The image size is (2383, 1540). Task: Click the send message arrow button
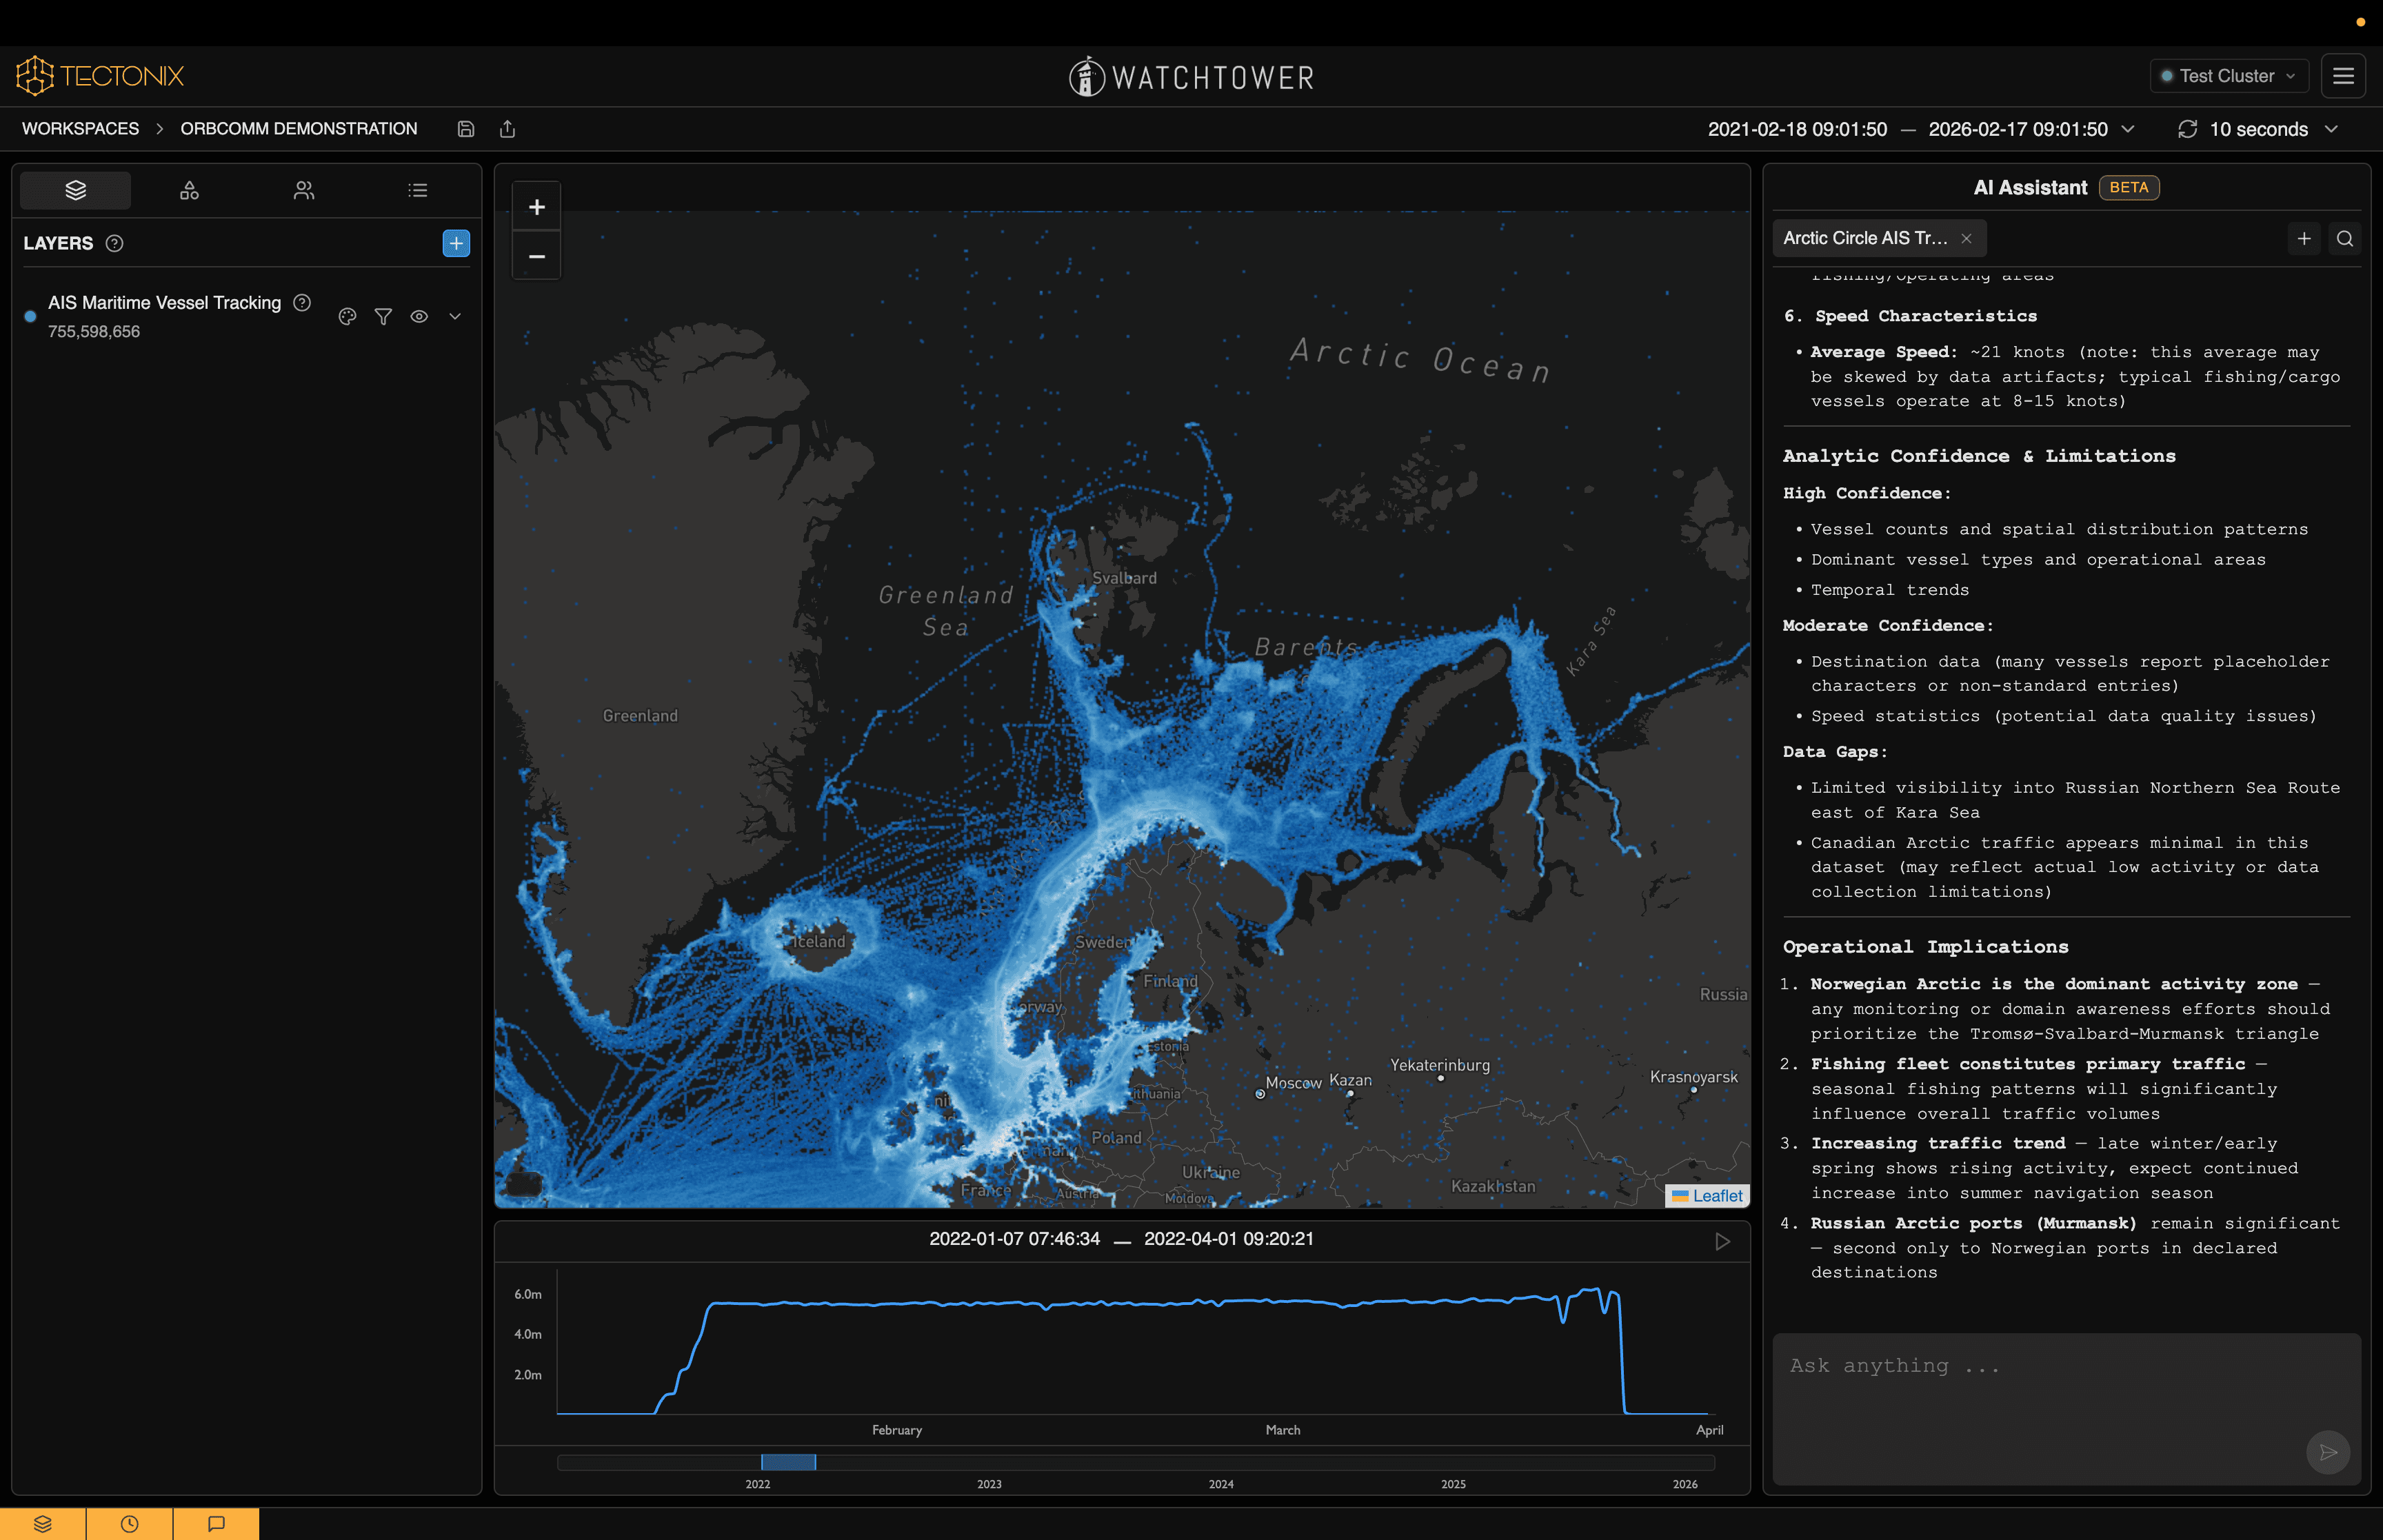(2327, 1452)
